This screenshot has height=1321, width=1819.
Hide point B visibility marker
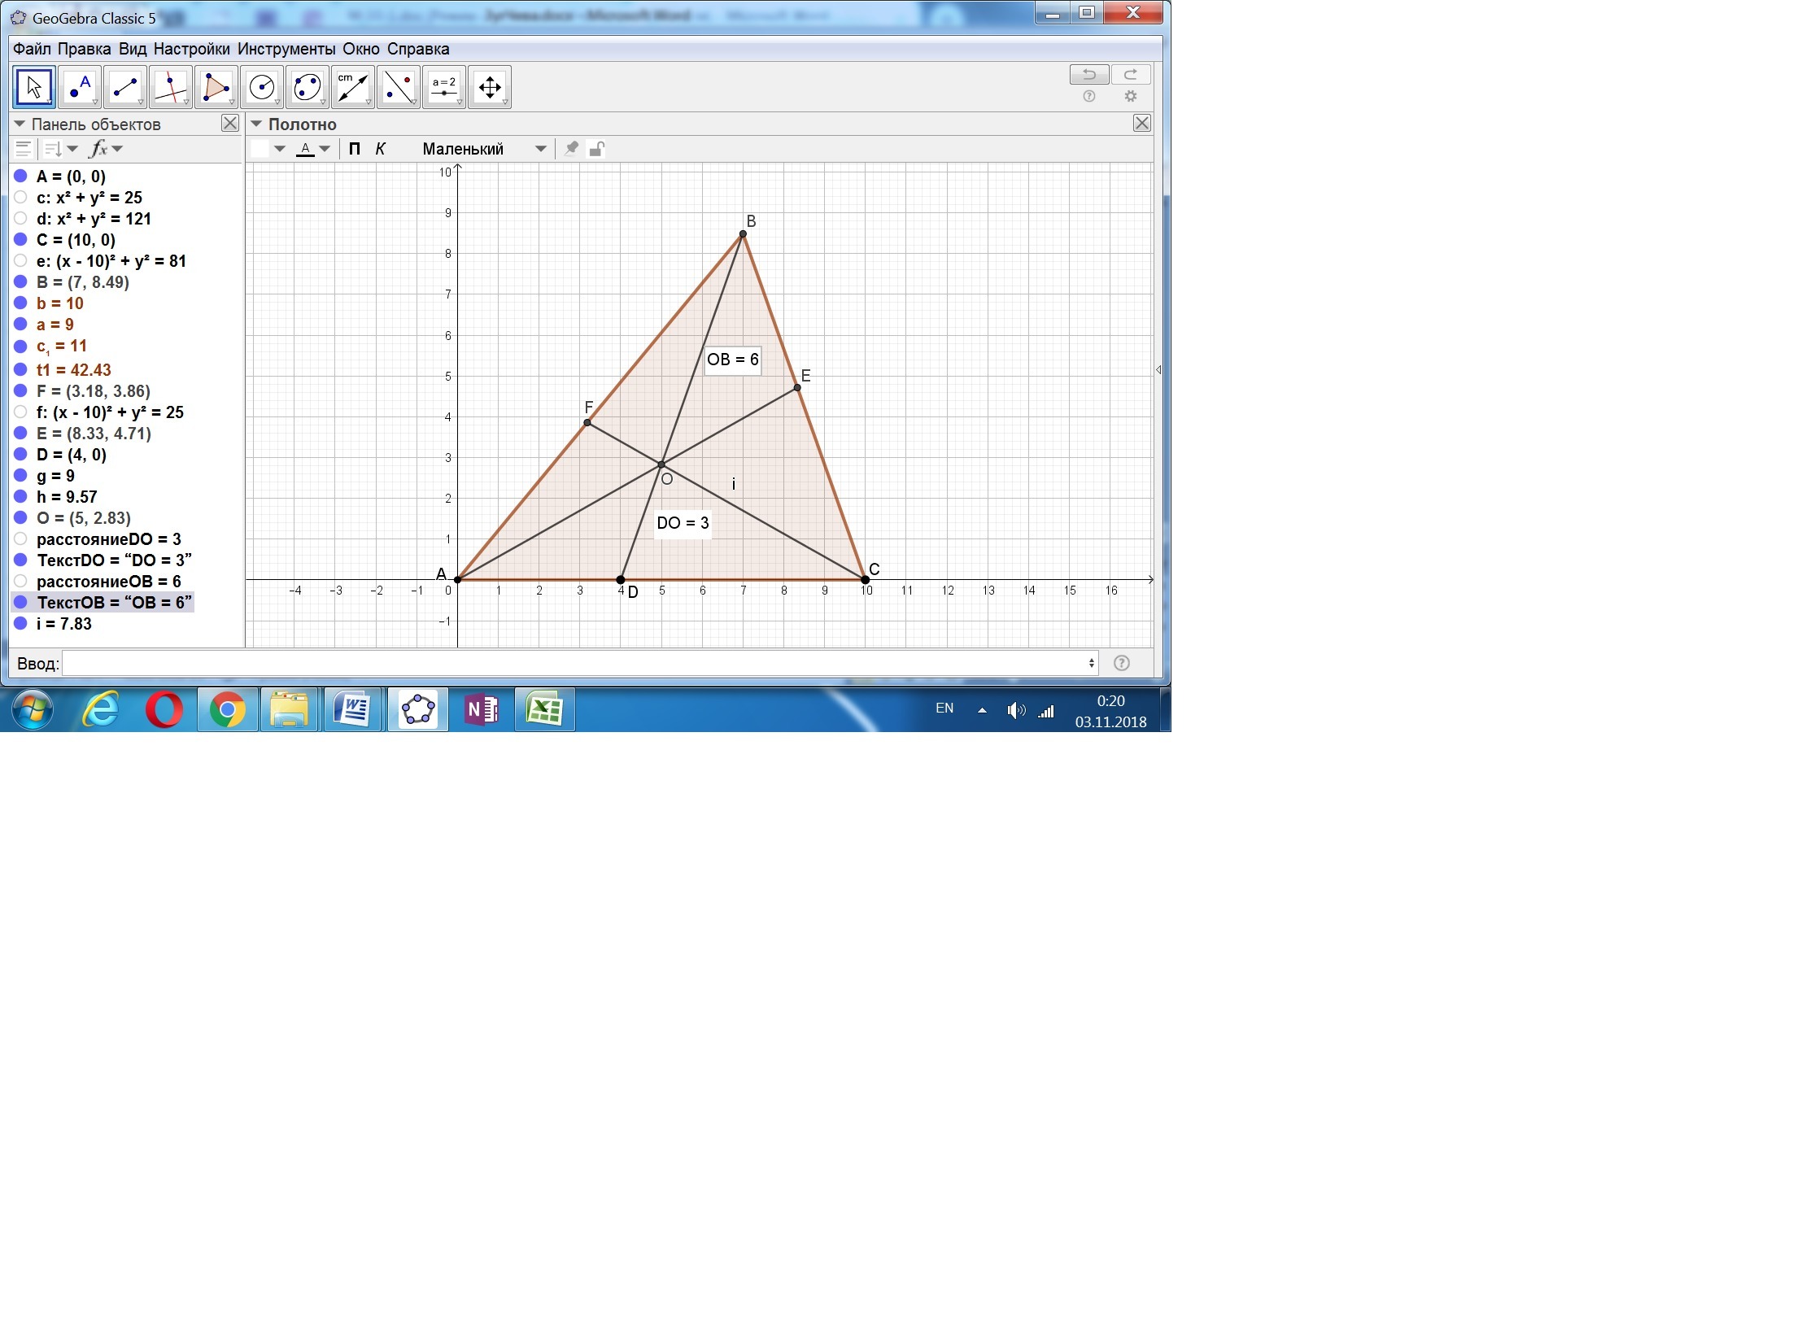pyautogui.click(x=21, y=282)
